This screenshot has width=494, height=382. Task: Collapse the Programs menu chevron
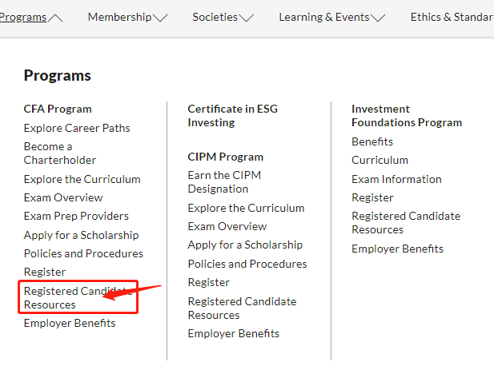56,18
